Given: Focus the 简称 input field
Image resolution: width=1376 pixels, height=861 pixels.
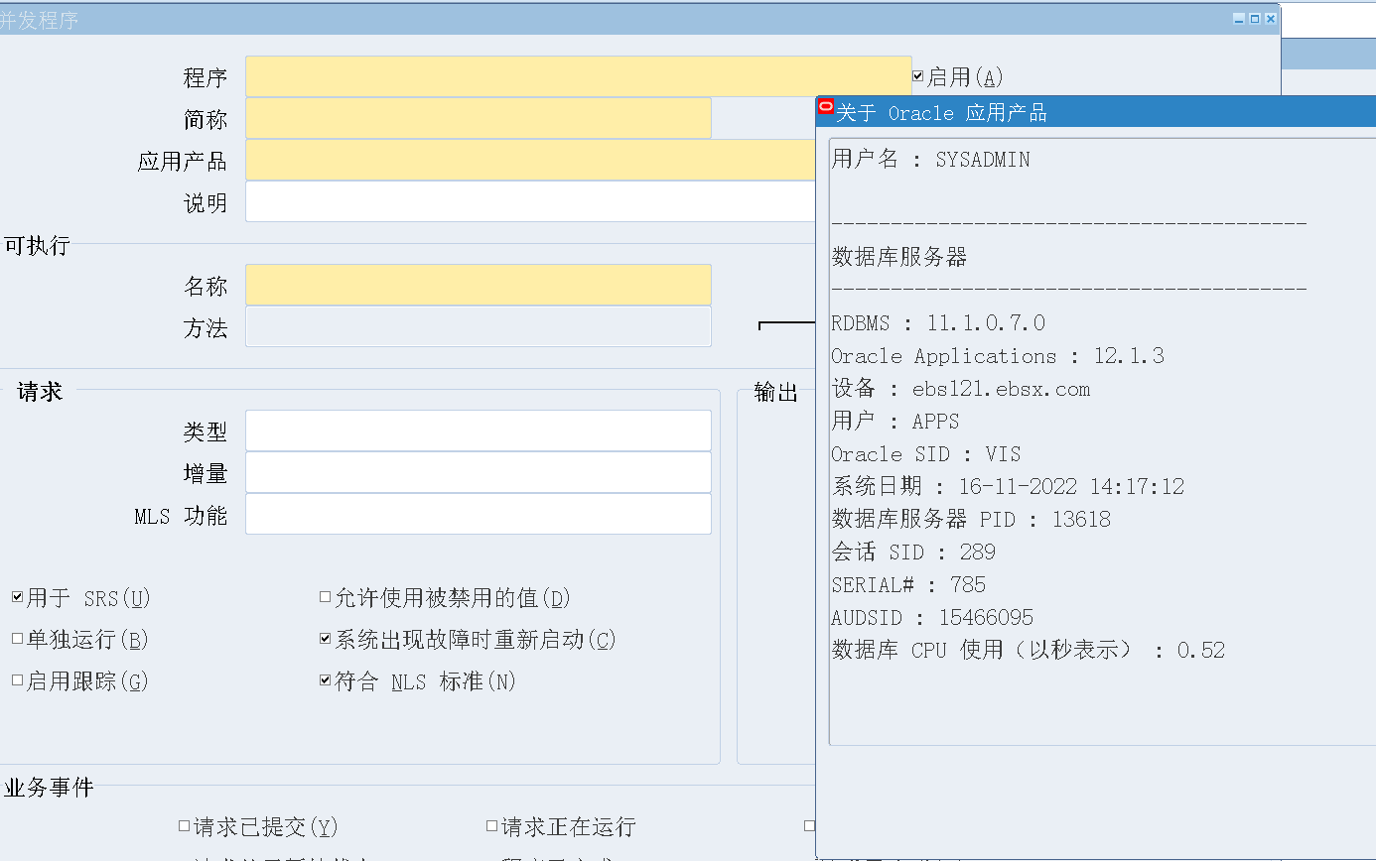Looking at the screenshot, I should 478,118.
